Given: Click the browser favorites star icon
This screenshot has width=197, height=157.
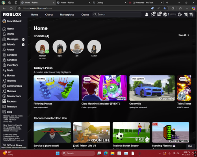Looking at the screenshot, I should click(x=165, y=8).
